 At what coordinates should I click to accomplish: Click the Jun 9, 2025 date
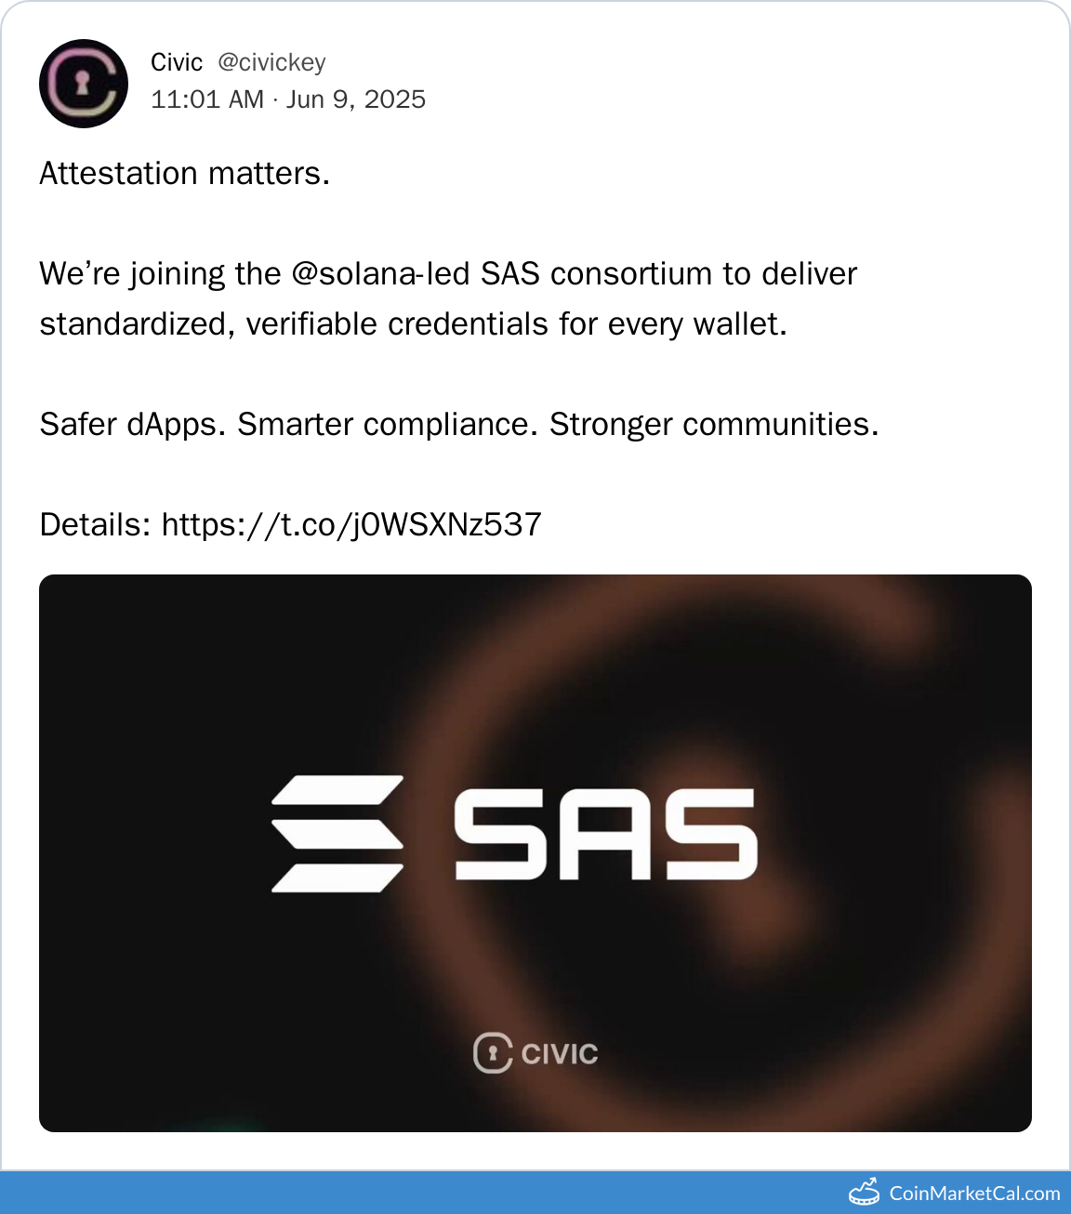(x=356, y=99)
